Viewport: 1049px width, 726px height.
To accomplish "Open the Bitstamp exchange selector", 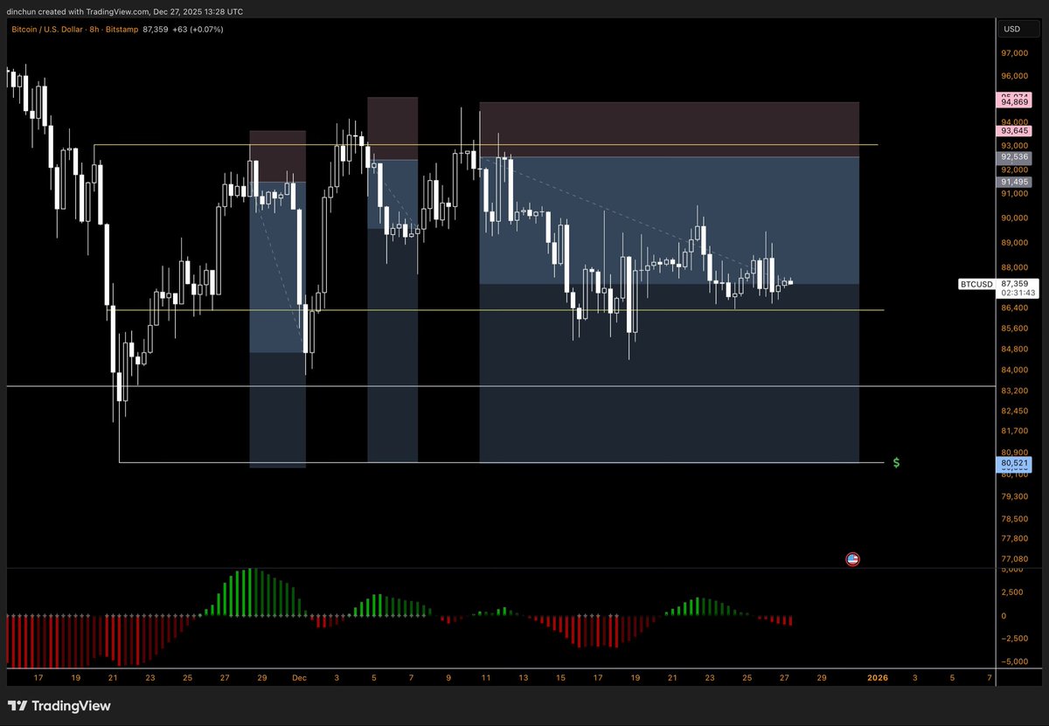I will pos(119,29).
